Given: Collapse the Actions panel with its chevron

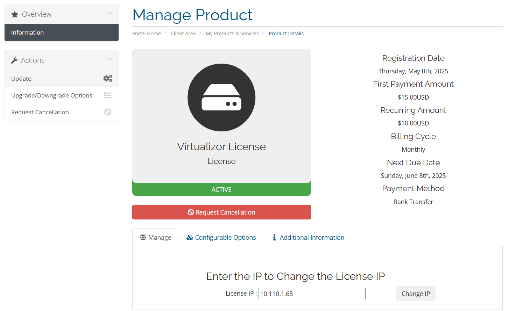Looking at the screenshot, I should pos(109,59).
